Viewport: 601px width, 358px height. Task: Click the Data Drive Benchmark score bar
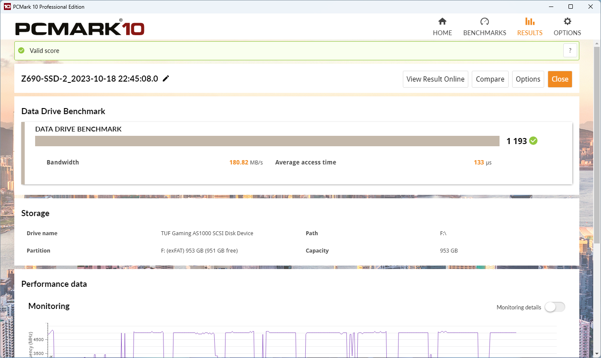click(x=267, y=141)
